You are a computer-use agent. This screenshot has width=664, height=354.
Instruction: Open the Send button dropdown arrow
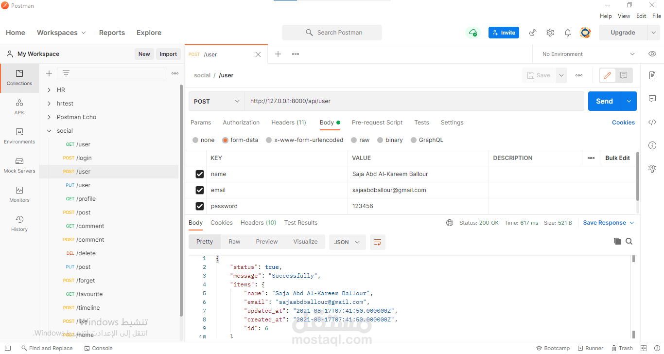coord(629,101)
